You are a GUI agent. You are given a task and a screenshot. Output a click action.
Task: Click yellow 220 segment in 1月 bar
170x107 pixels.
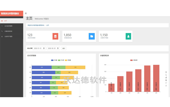(65, 93)
